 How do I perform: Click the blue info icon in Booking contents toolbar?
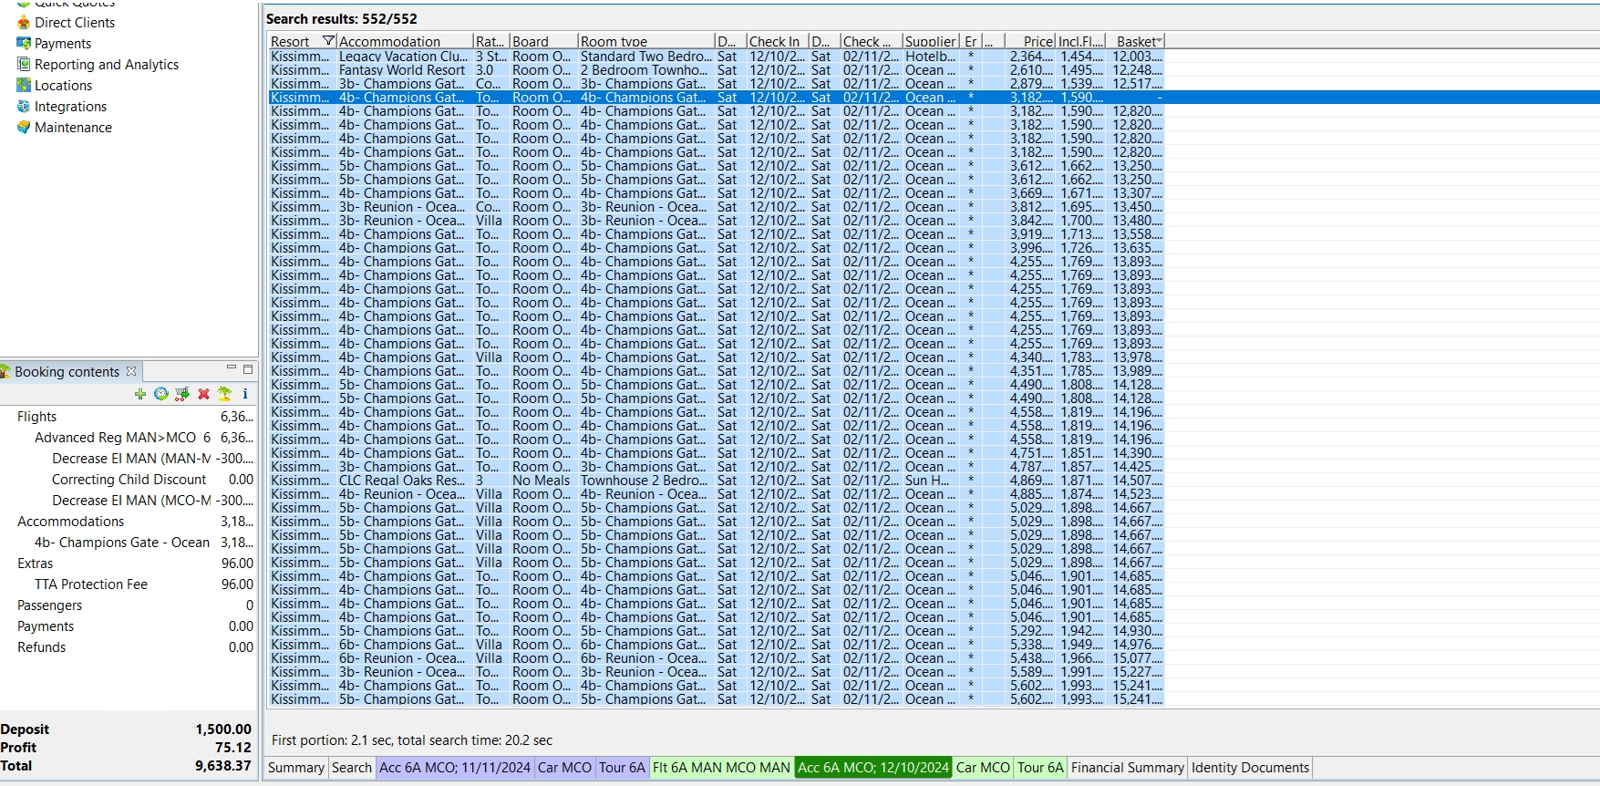245,394
